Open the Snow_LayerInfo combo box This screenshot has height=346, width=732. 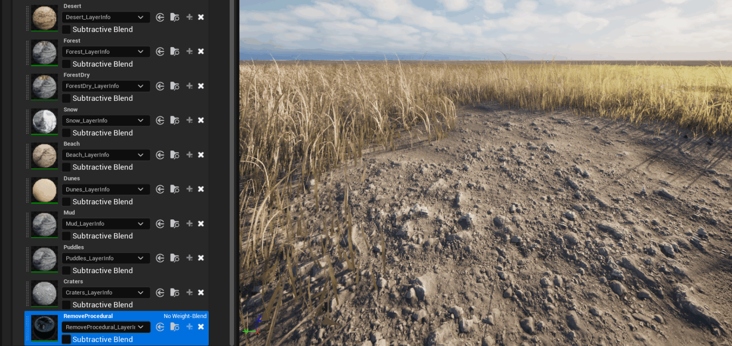point(105,120)
